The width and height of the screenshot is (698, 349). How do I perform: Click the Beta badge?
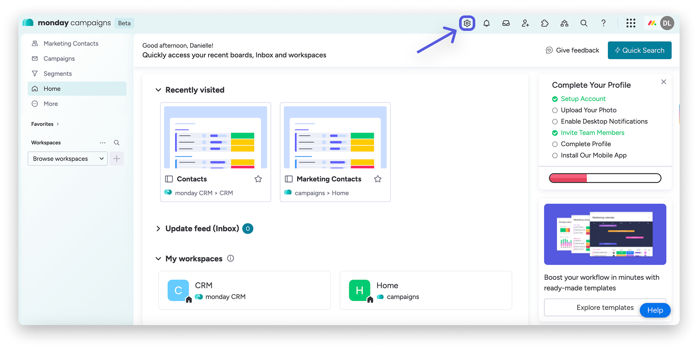point(124,23)
